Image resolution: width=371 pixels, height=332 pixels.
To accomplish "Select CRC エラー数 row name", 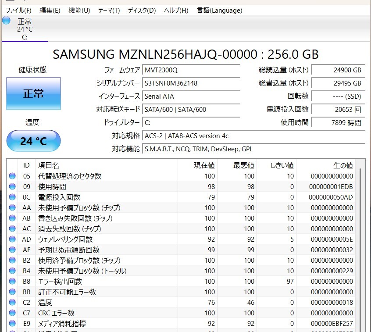I will (56, 313).
